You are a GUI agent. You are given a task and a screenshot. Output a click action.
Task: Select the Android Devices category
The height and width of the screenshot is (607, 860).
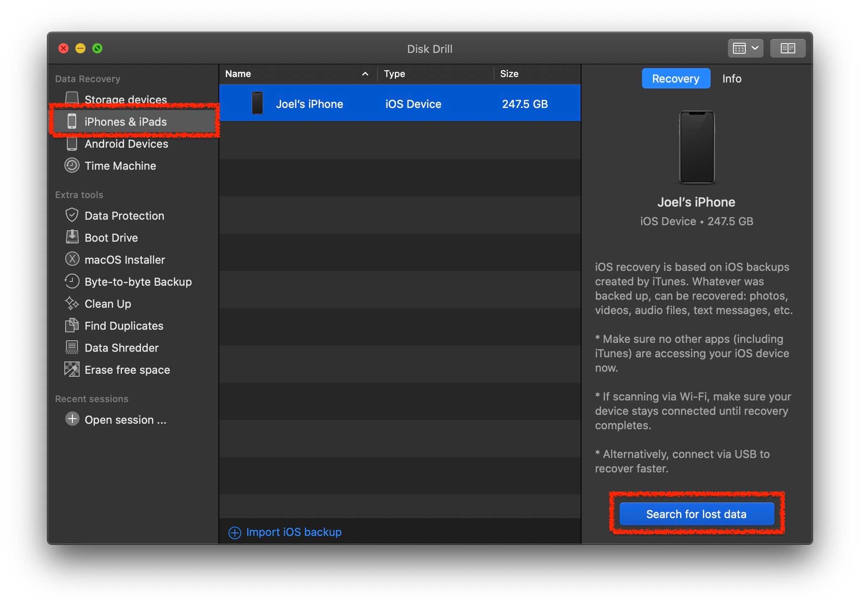[126, 144]
